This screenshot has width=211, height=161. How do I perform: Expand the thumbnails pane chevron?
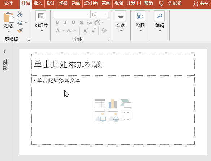tap(5, 52)
